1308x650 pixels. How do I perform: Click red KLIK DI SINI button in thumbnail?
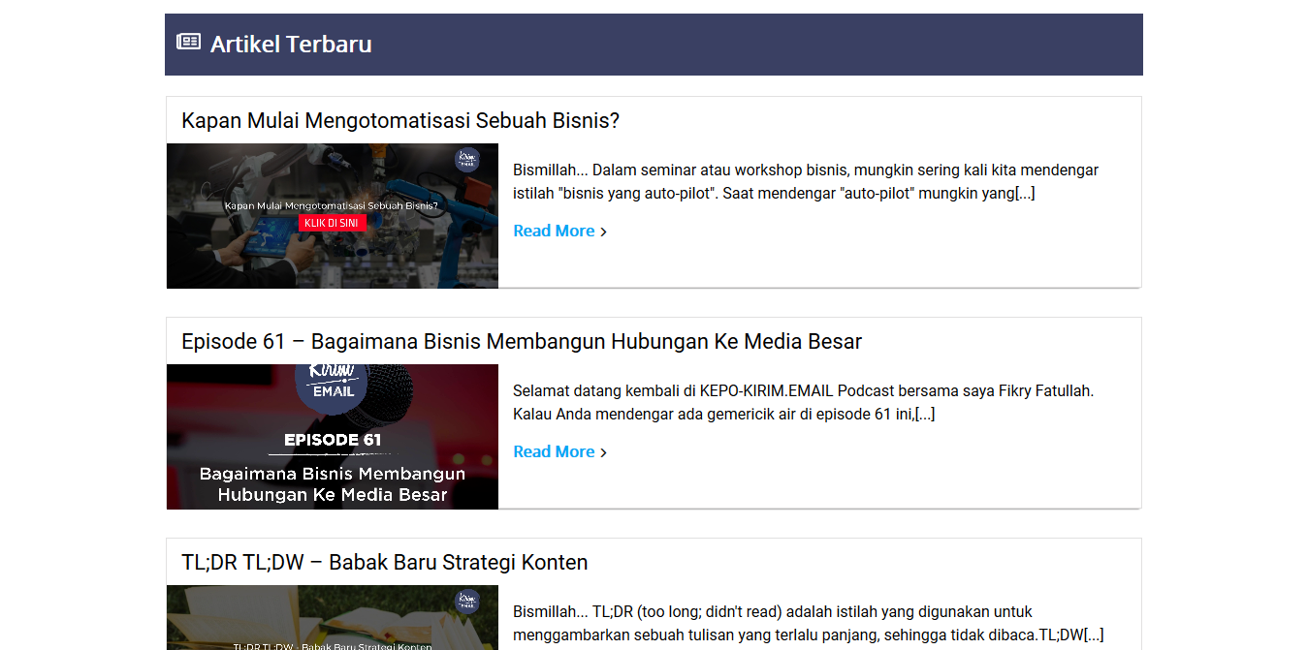333,223
